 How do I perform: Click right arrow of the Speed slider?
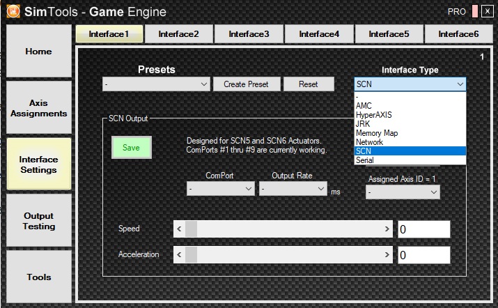(x=388, y=229)
